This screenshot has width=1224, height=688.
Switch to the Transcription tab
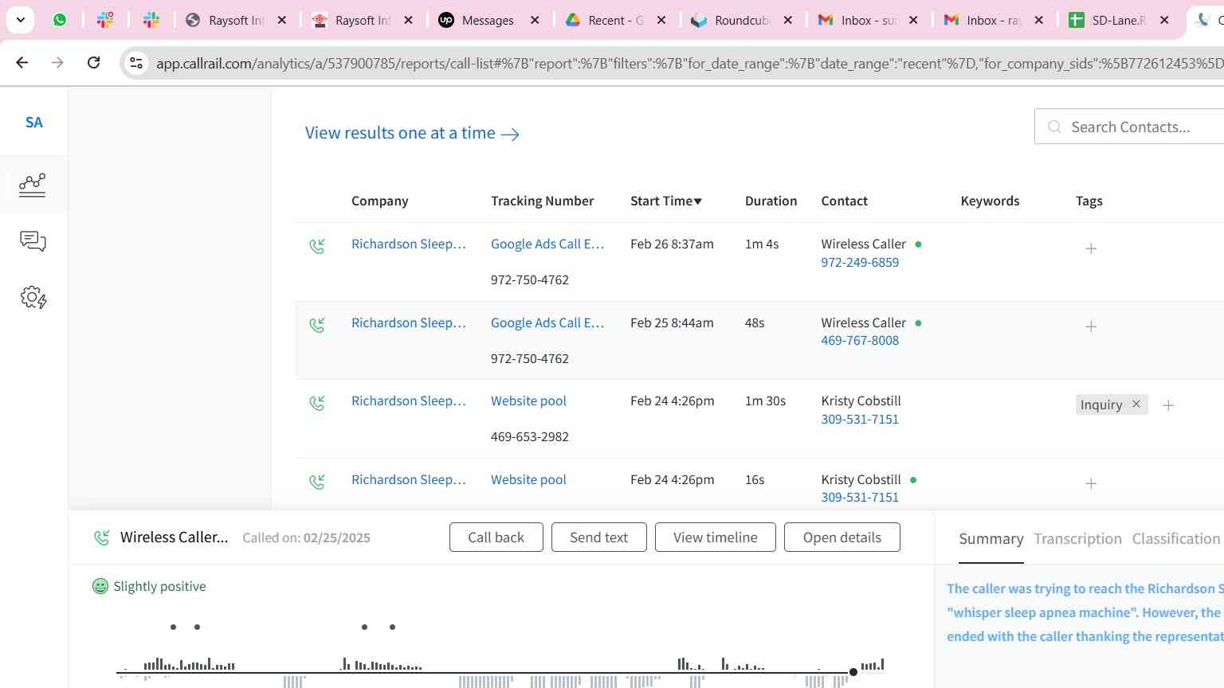tap(1077, 539)
